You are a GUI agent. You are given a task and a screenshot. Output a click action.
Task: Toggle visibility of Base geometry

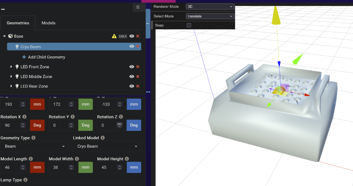pyautogui.click(x=132, y=36)
